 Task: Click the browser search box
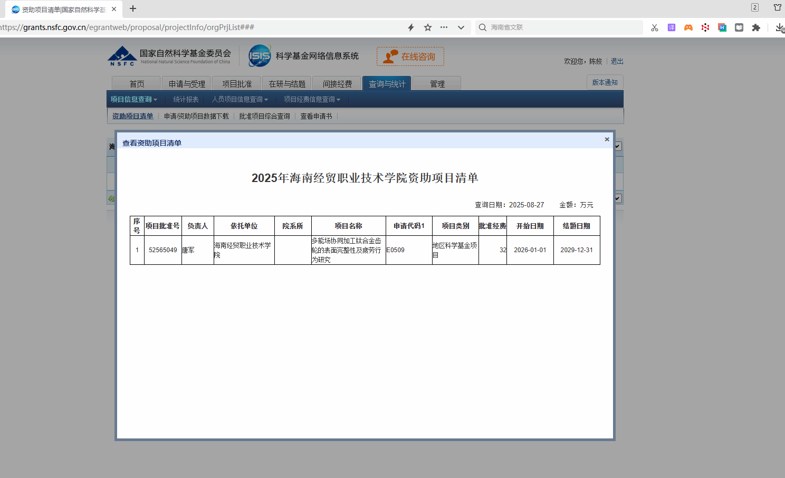562,27
